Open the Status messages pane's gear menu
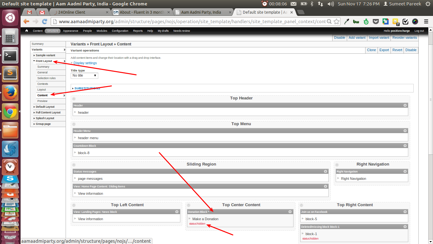The height and width of the screenshot is (244, 433). (x=325, y=171)
